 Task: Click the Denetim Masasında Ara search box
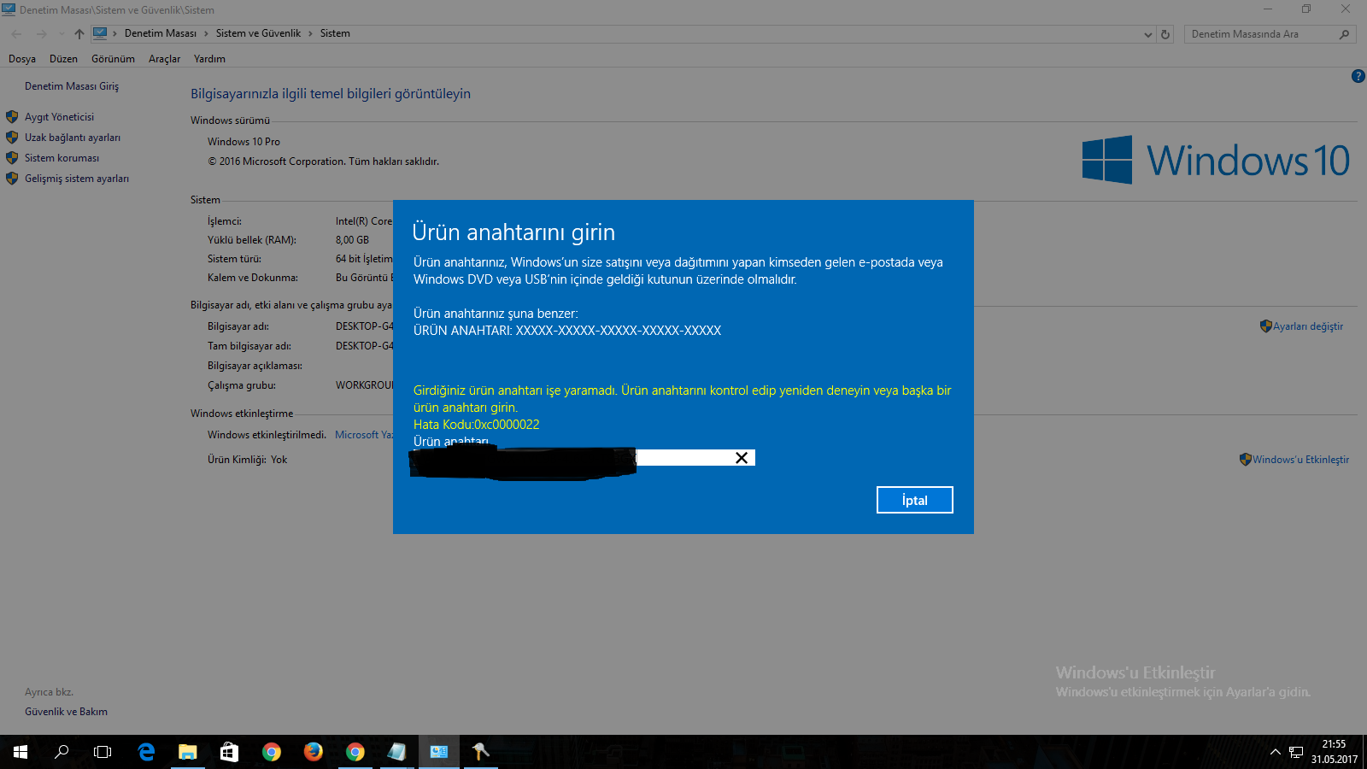click(x=1260, y=34)
